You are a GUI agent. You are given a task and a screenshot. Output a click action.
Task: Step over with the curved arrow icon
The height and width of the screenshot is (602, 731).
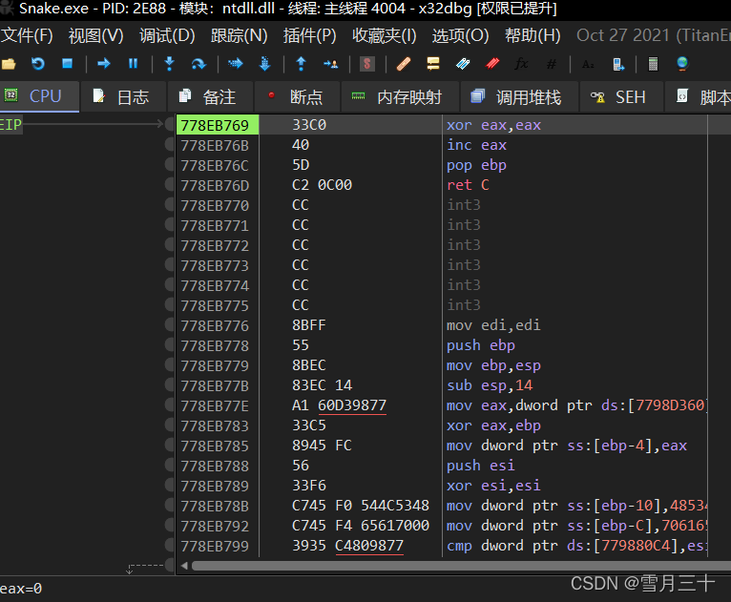pyautogui.click(x=198, y=64)
